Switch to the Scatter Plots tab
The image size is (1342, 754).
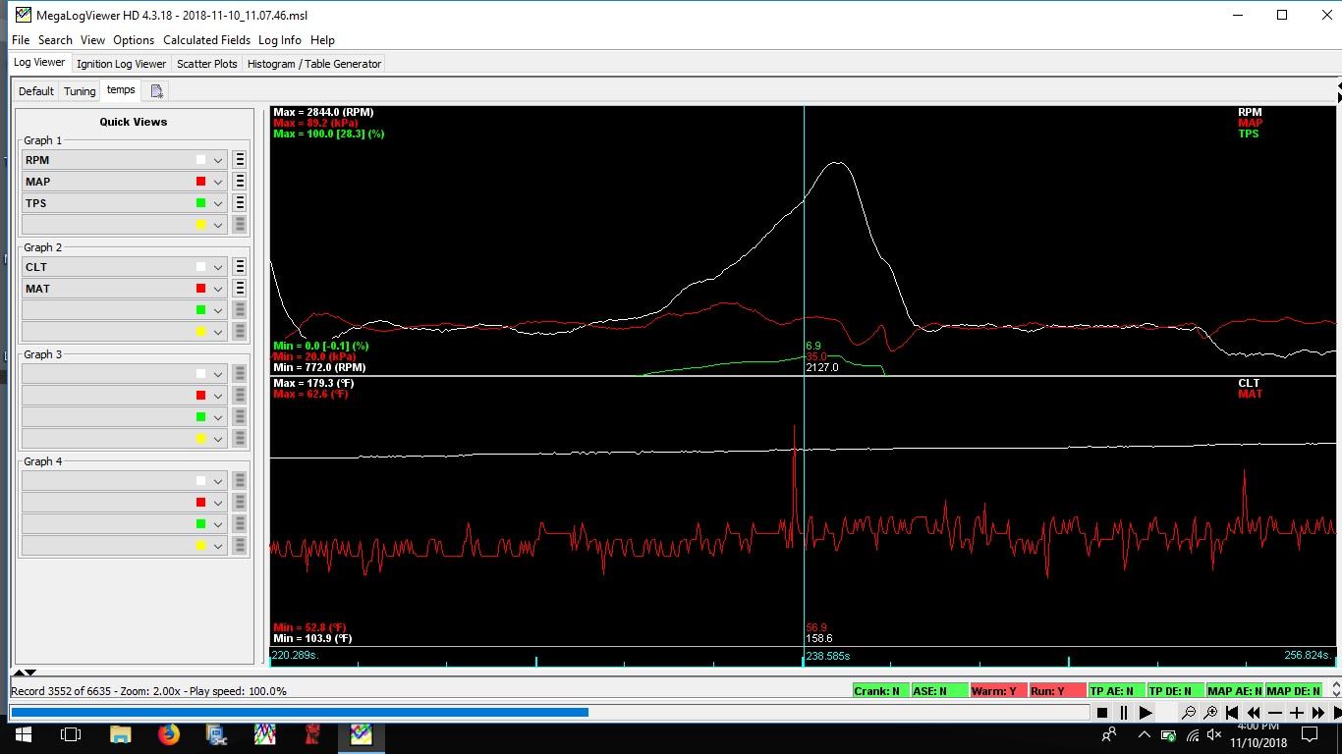[x=206, y=64]
